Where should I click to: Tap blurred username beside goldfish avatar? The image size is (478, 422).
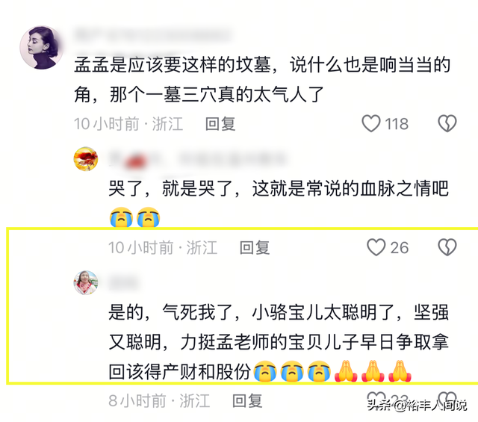[x=197, y=159]
